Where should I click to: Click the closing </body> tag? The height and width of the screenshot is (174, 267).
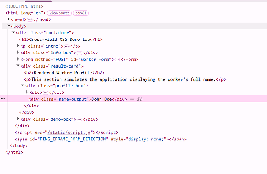19,145
